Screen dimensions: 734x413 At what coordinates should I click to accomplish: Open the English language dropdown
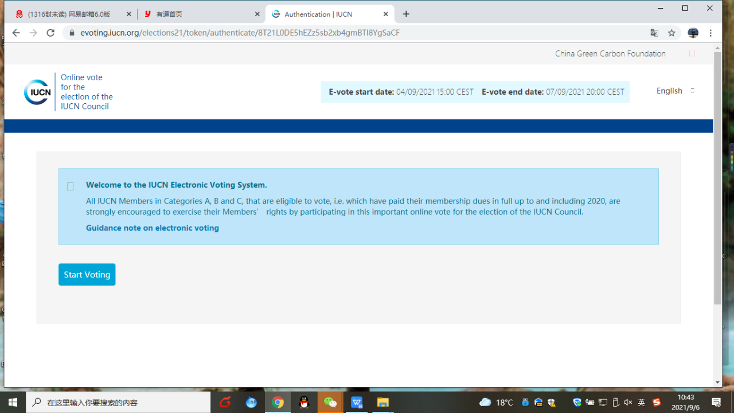tap(676, 91)
